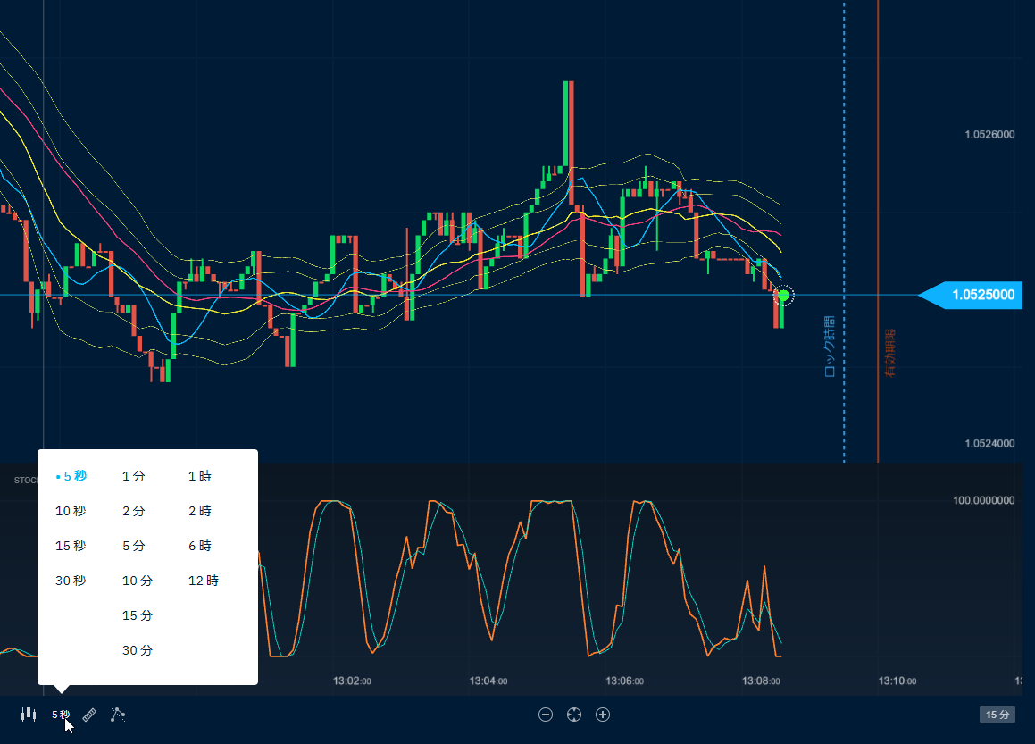Pick 5分 from the interval menu
The image size is (1035, 744).
[134, 546]
